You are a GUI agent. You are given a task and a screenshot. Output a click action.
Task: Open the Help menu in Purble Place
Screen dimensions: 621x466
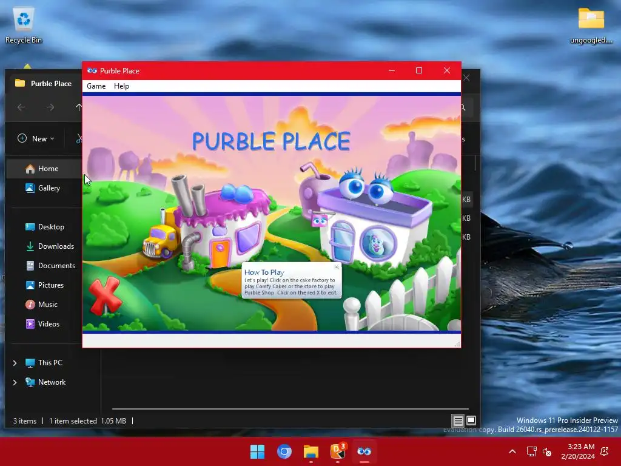(x=121, y=86)
